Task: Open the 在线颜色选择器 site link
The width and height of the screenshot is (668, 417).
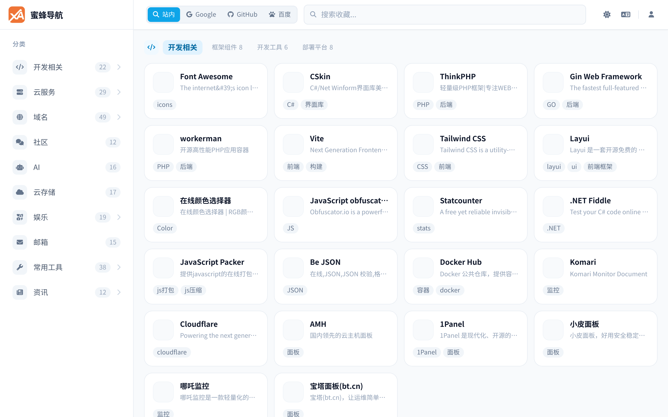Action: click(x=206, y=215)
